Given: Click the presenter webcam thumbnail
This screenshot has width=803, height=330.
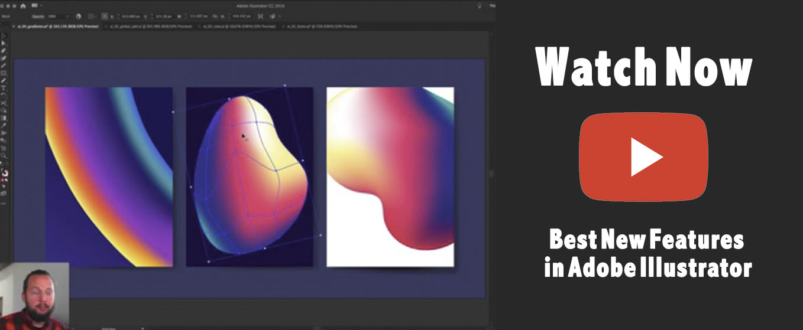Looking at the screenshot, I should 34,296.
